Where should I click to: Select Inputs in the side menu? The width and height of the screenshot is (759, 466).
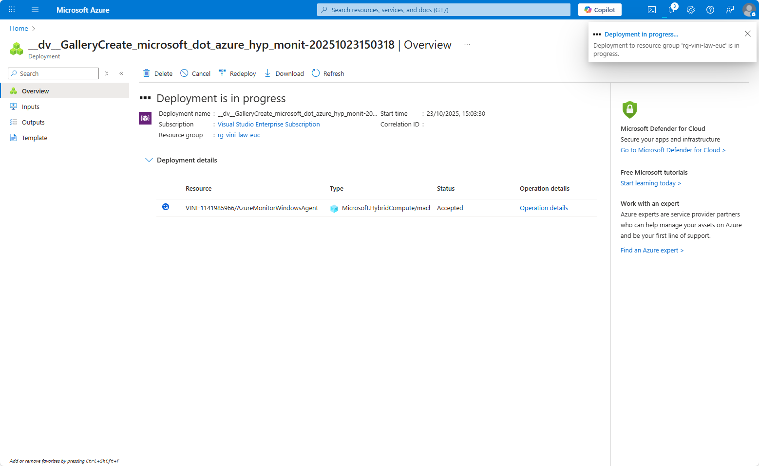(31, 107)
